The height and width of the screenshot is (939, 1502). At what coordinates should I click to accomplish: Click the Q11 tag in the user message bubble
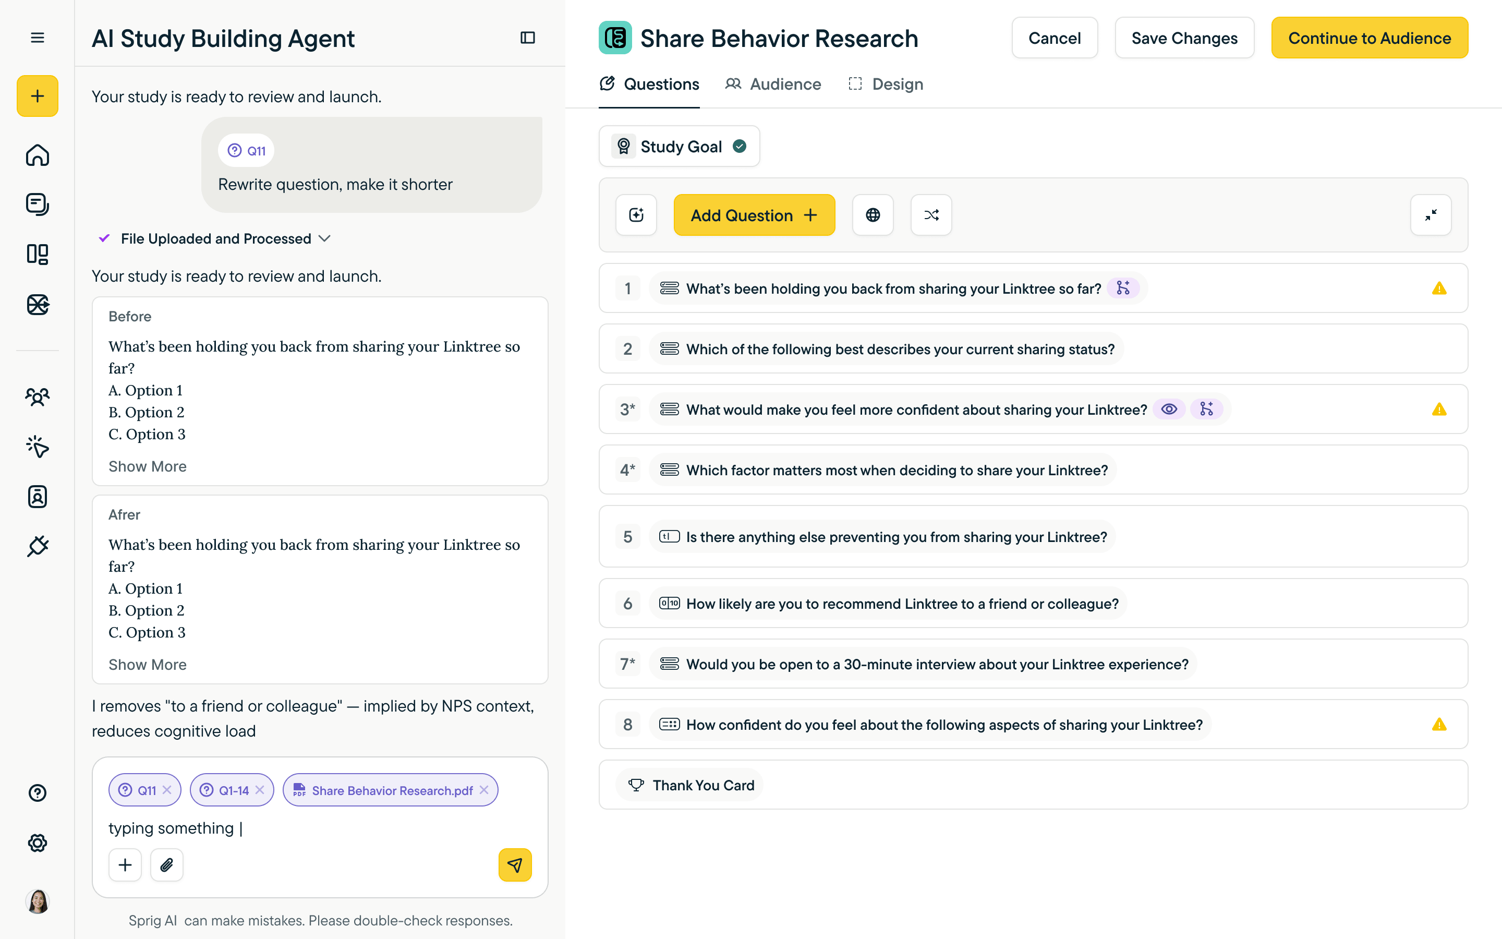[x=246, y=150]
